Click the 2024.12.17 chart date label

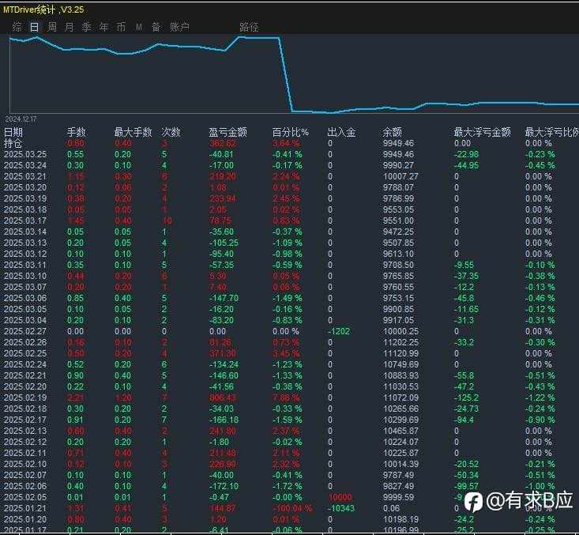pos(21,119)
